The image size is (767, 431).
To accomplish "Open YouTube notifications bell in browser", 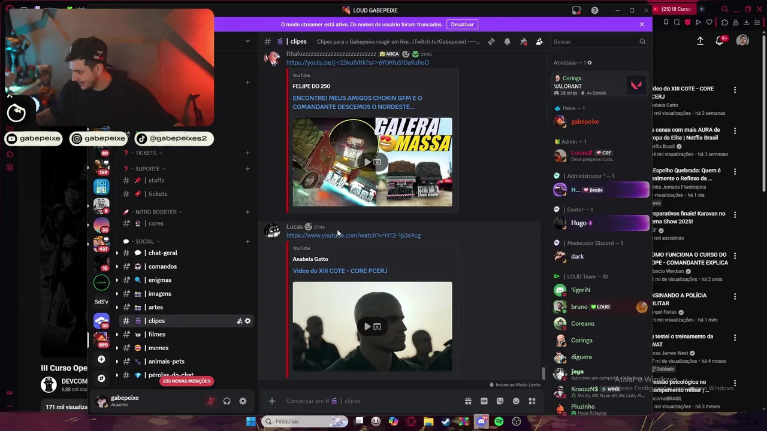I will coord(719,41).
